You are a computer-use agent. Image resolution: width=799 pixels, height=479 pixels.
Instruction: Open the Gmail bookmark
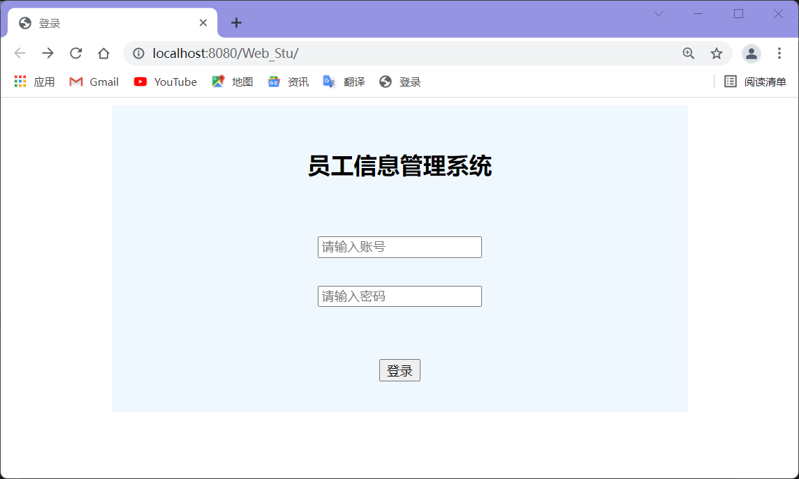pos(93,82)
